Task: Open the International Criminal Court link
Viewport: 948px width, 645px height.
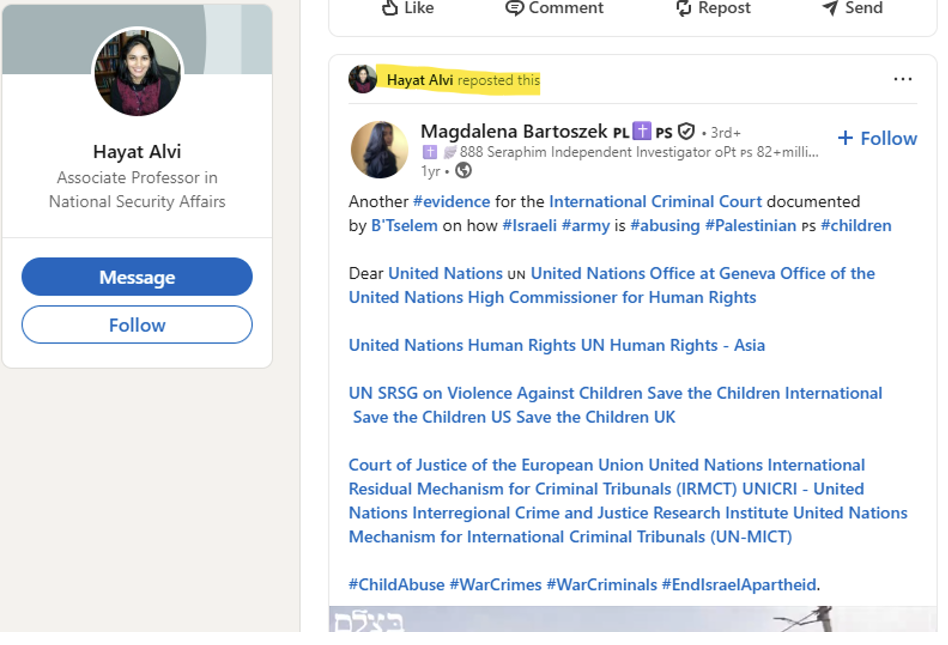Action: click(655, 202)
